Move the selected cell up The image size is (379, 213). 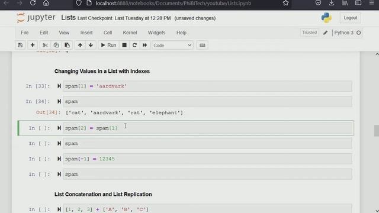pyautogui.click(x=80, y=45)
